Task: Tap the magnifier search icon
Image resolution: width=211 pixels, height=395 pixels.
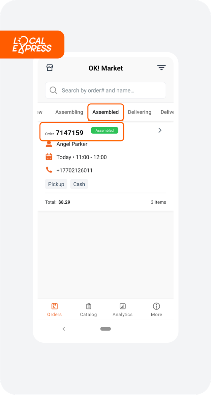Action: pos(53,90)
